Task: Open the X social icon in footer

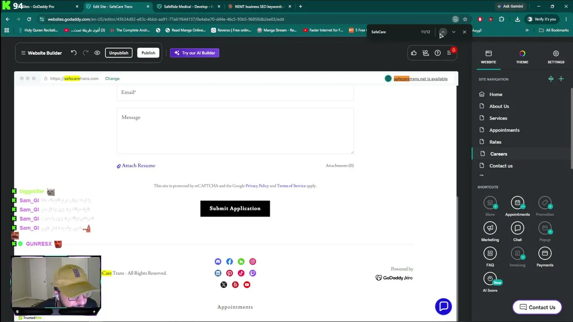Action: 224,285
